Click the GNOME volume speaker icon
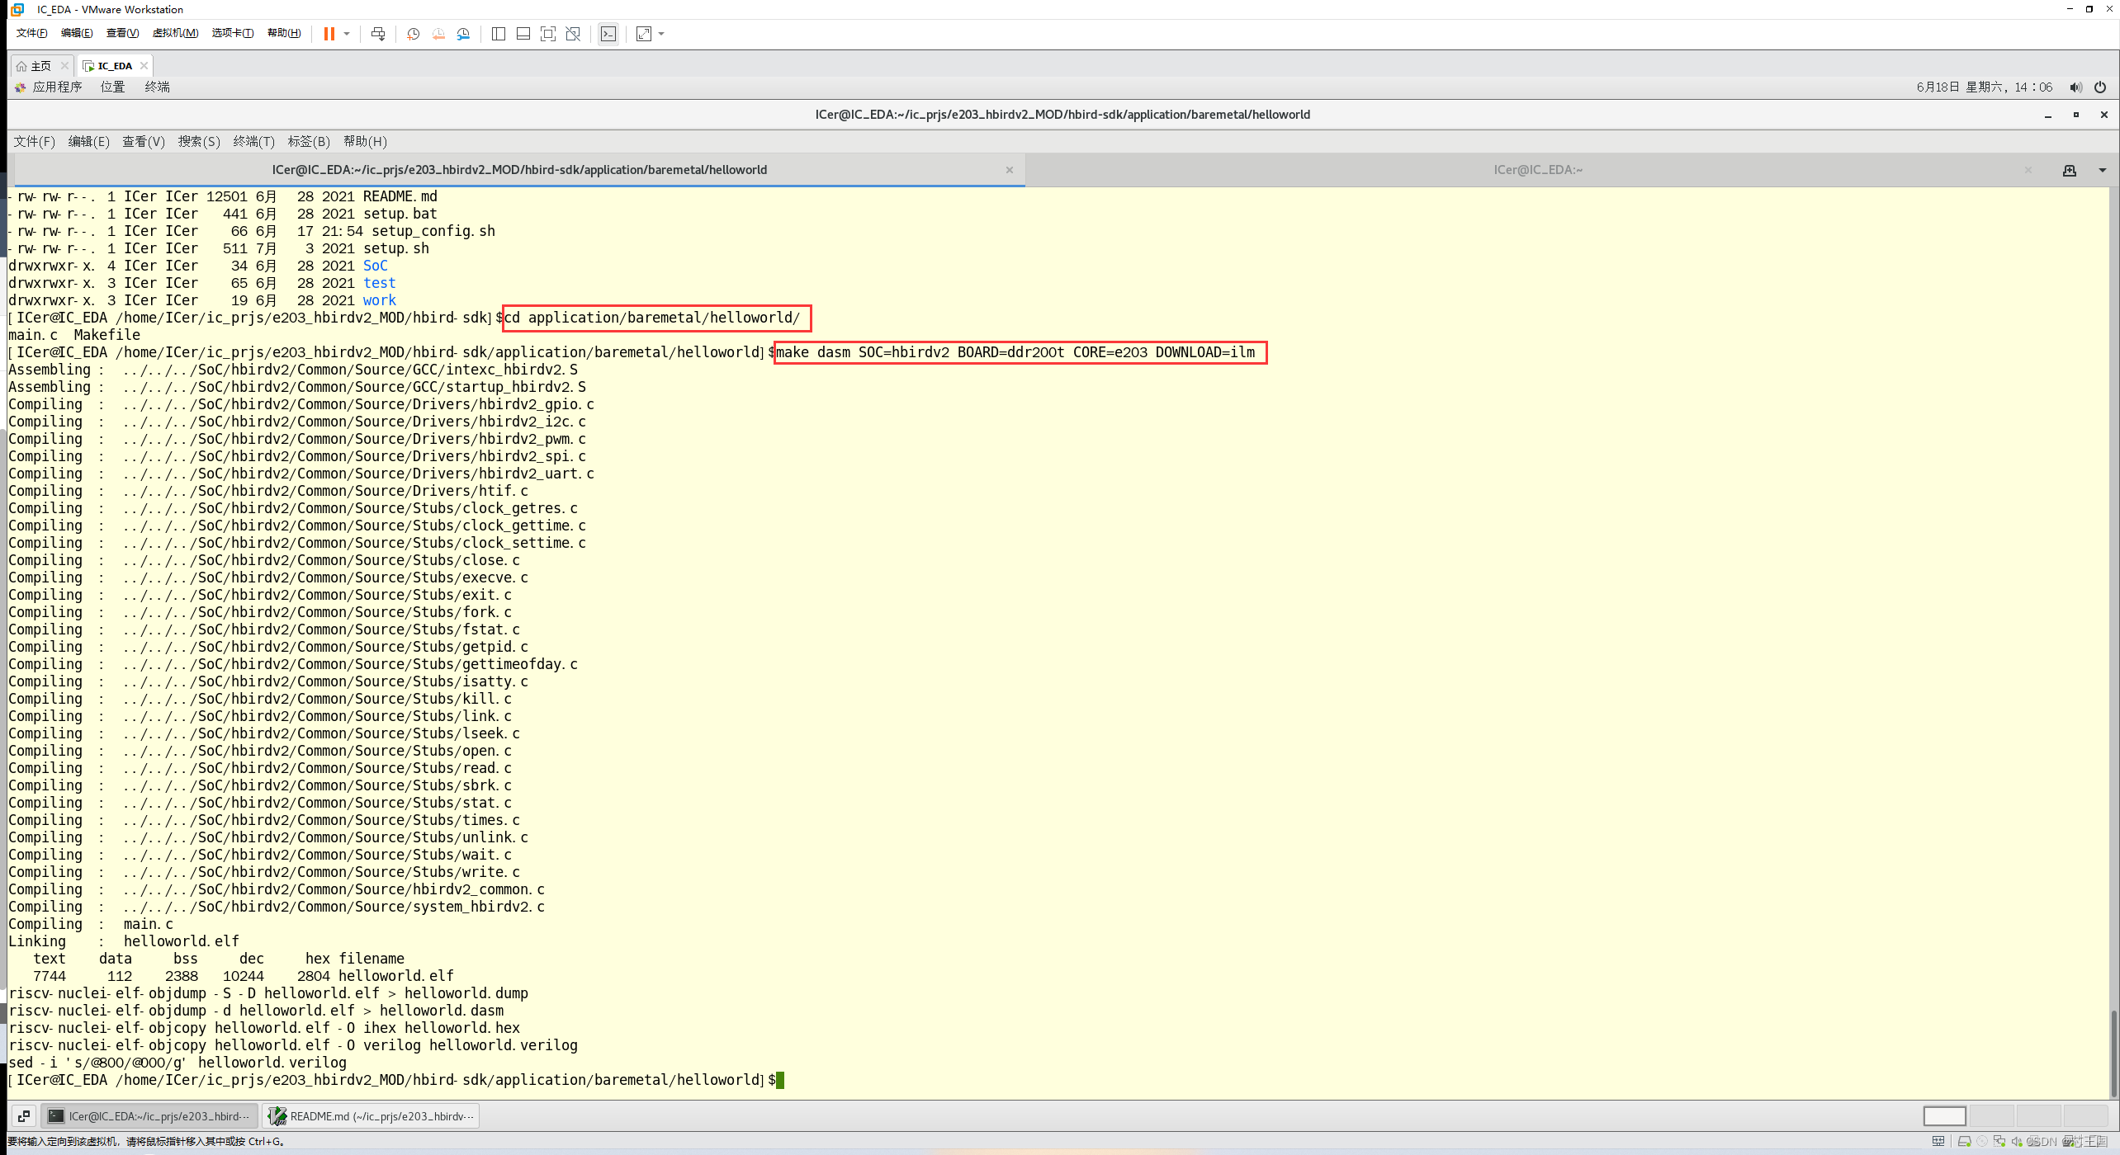Viewport: 2120px width, 1155px height. [x=2075, y=87]
